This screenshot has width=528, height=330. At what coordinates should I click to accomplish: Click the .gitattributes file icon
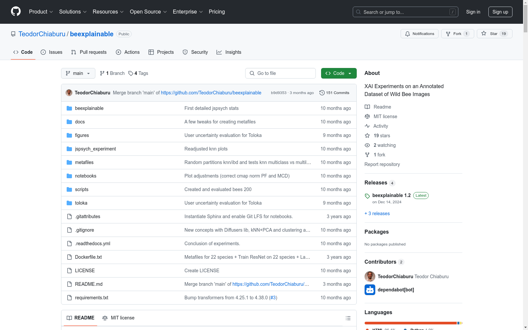69,216
